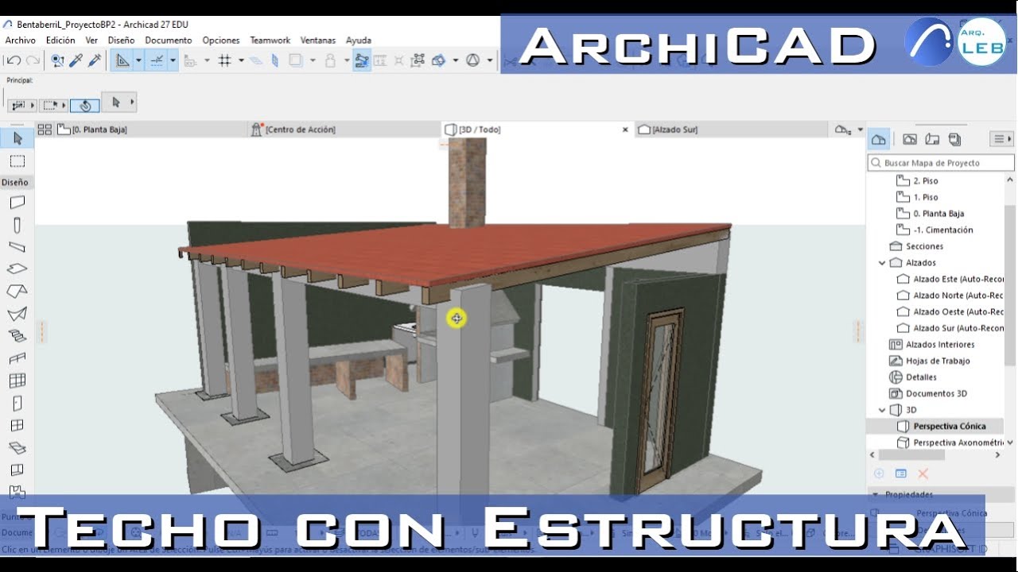Viewport: 1018px width, 572px height.
Task: Click the red delete X in Navigator
Action: (923, 473)
